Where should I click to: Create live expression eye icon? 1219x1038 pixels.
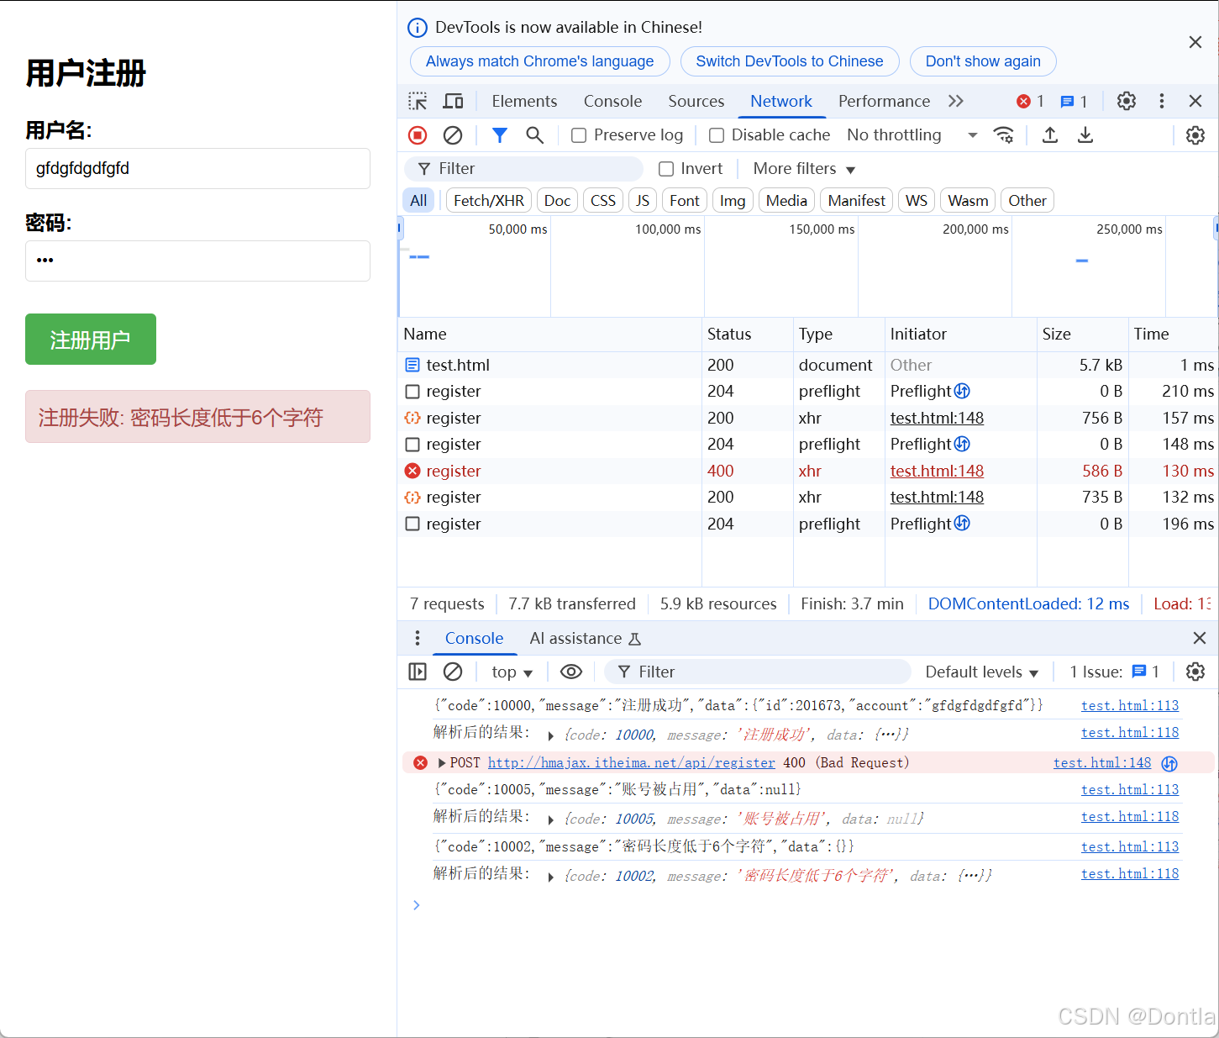(571, 672)
